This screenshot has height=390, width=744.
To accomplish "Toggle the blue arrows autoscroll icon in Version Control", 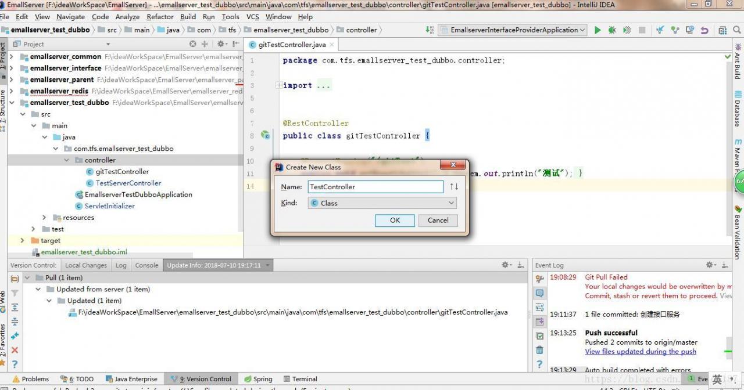I will pyautogui.click(x=15, y=336).
